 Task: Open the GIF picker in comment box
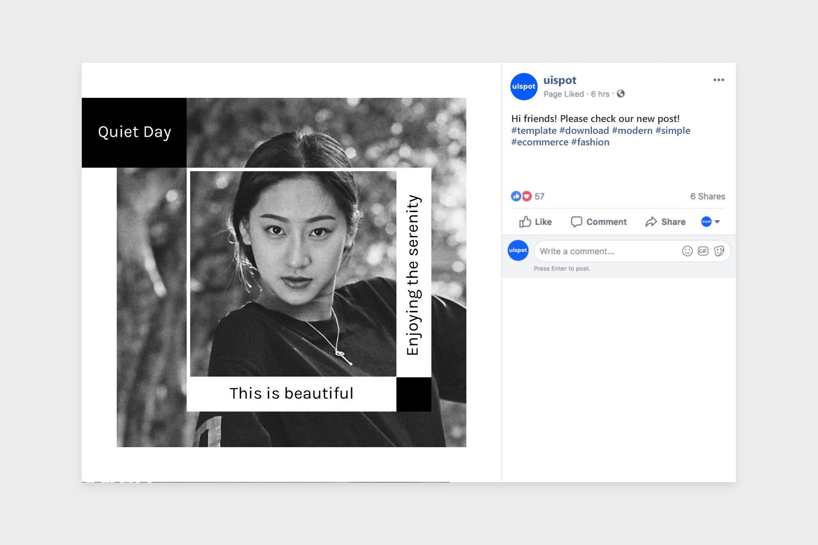coord(703,251)
